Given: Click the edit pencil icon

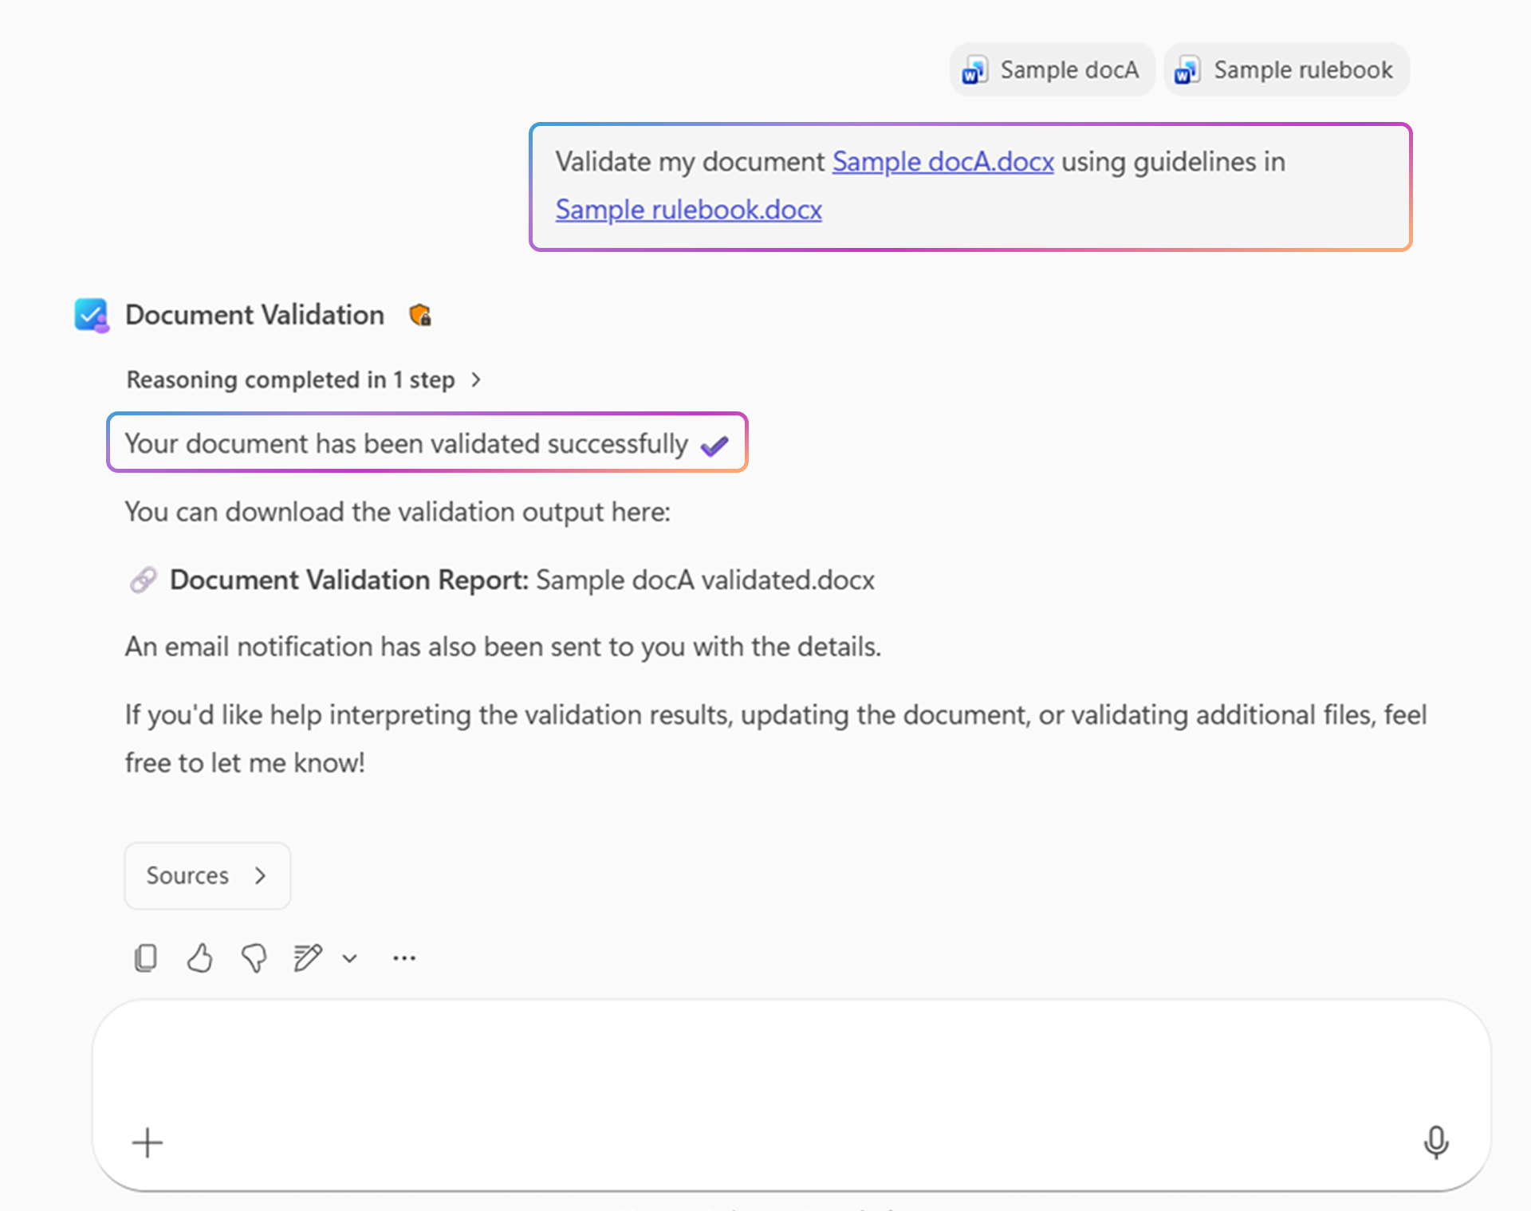Looking at the screenshot, I should 307,957.
